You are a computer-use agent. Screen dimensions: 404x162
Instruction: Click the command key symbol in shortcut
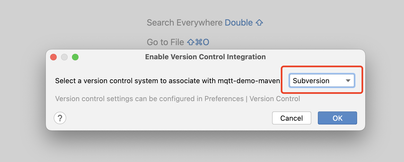[198, 42]
